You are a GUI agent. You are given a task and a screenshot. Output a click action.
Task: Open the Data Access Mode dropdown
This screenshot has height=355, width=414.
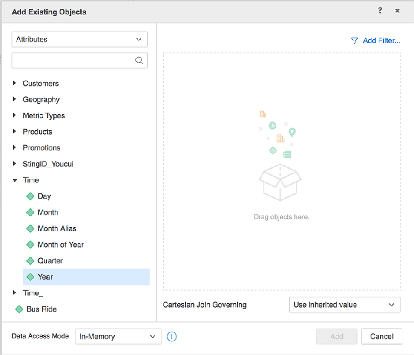118,337
